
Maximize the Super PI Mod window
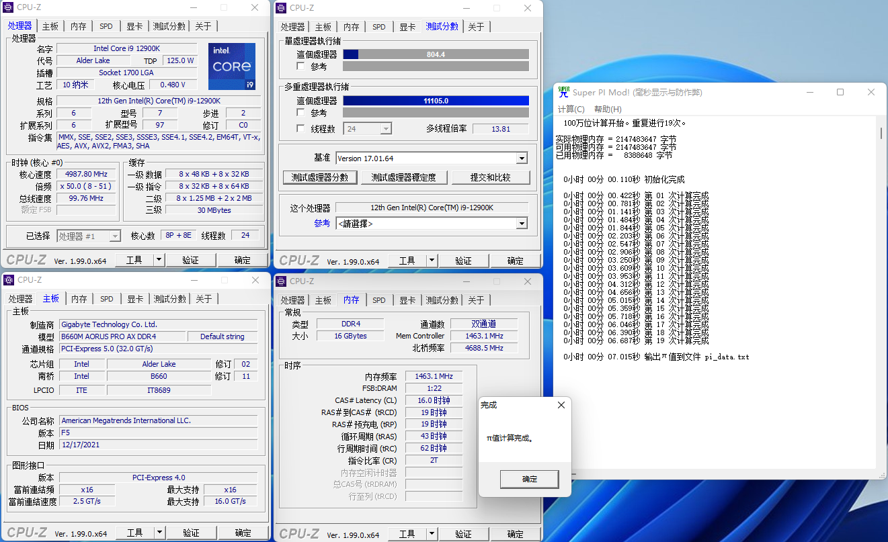click(x=840, y=93)
